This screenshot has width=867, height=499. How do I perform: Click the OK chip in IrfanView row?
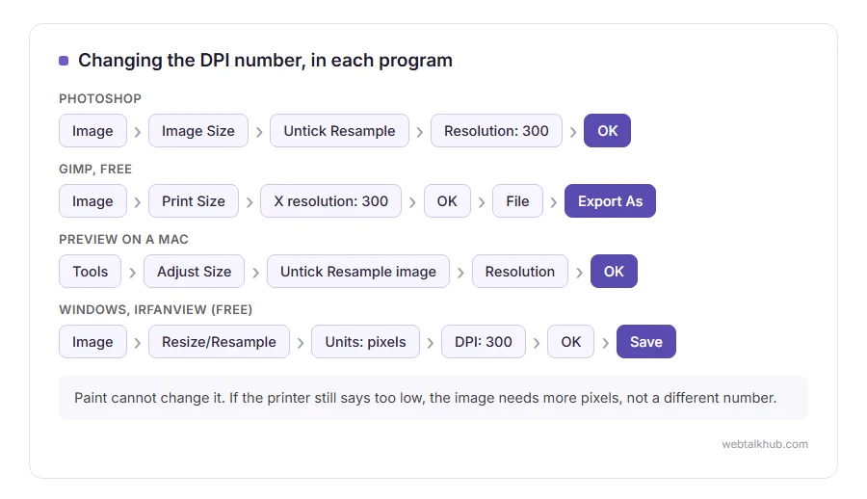[x=571, y=341]
